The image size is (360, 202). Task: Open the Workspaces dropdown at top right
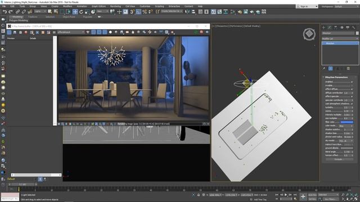click(x=346, y=6)
